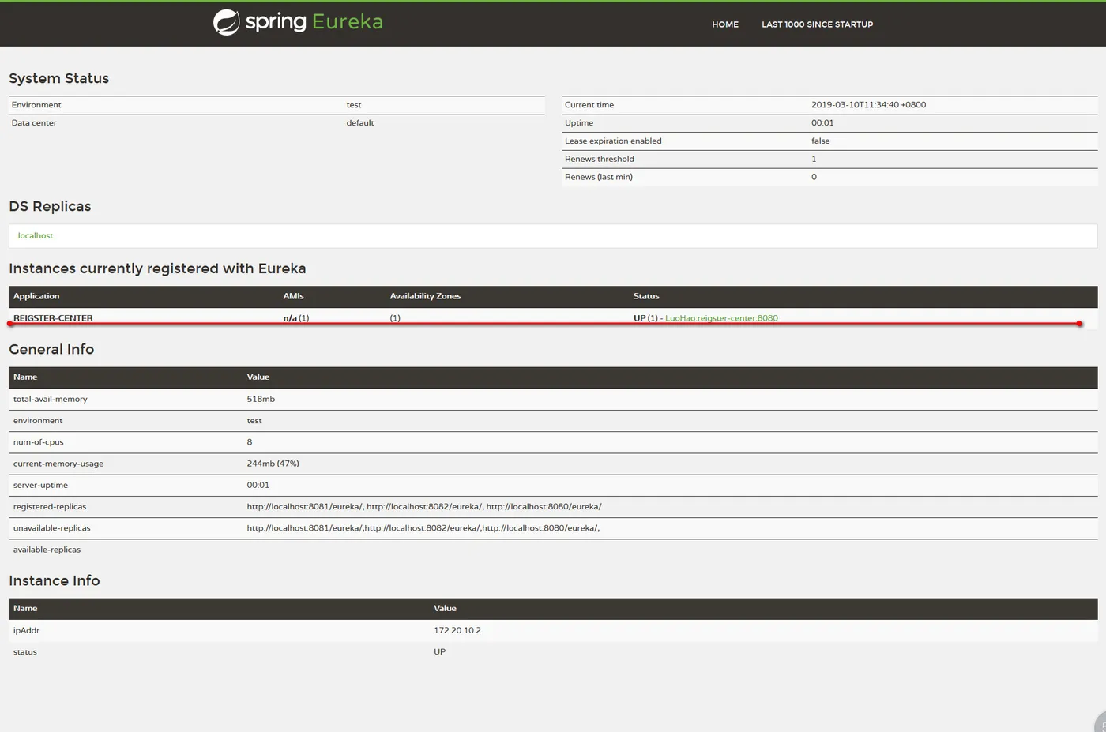Click the registered-replicas row label
Viewport: 1106px width, 732px height.
tap(50, 506)
